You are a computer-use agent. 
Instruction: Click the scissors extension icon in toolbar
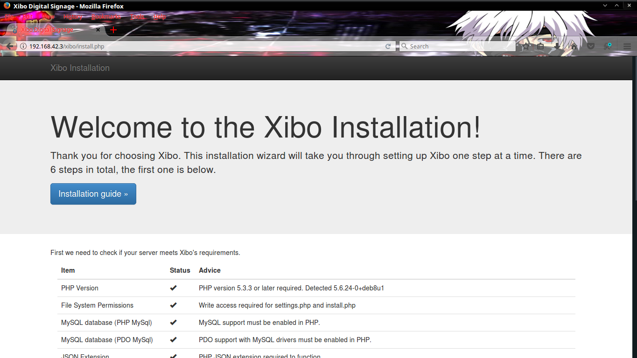tap(607, 46)
